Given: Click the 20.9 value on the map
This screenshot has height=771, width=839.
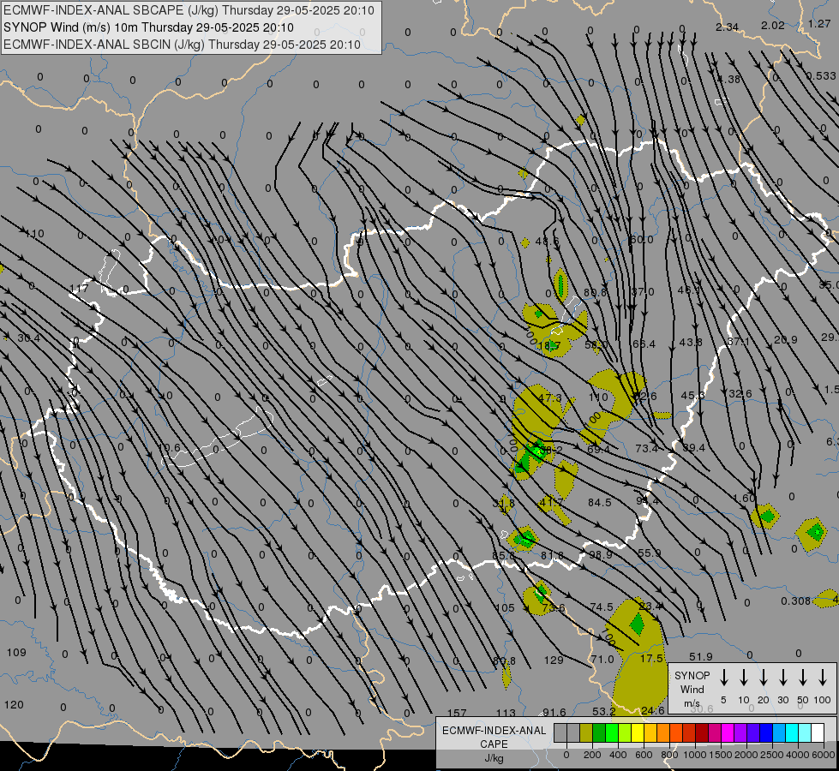Looking at the screenshot, I should click(x=786, y=340).
